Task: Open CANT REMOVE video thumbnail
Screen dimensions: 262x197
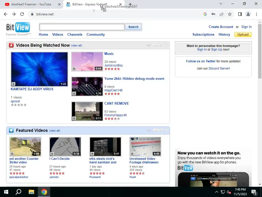Action: pos(87,111)
